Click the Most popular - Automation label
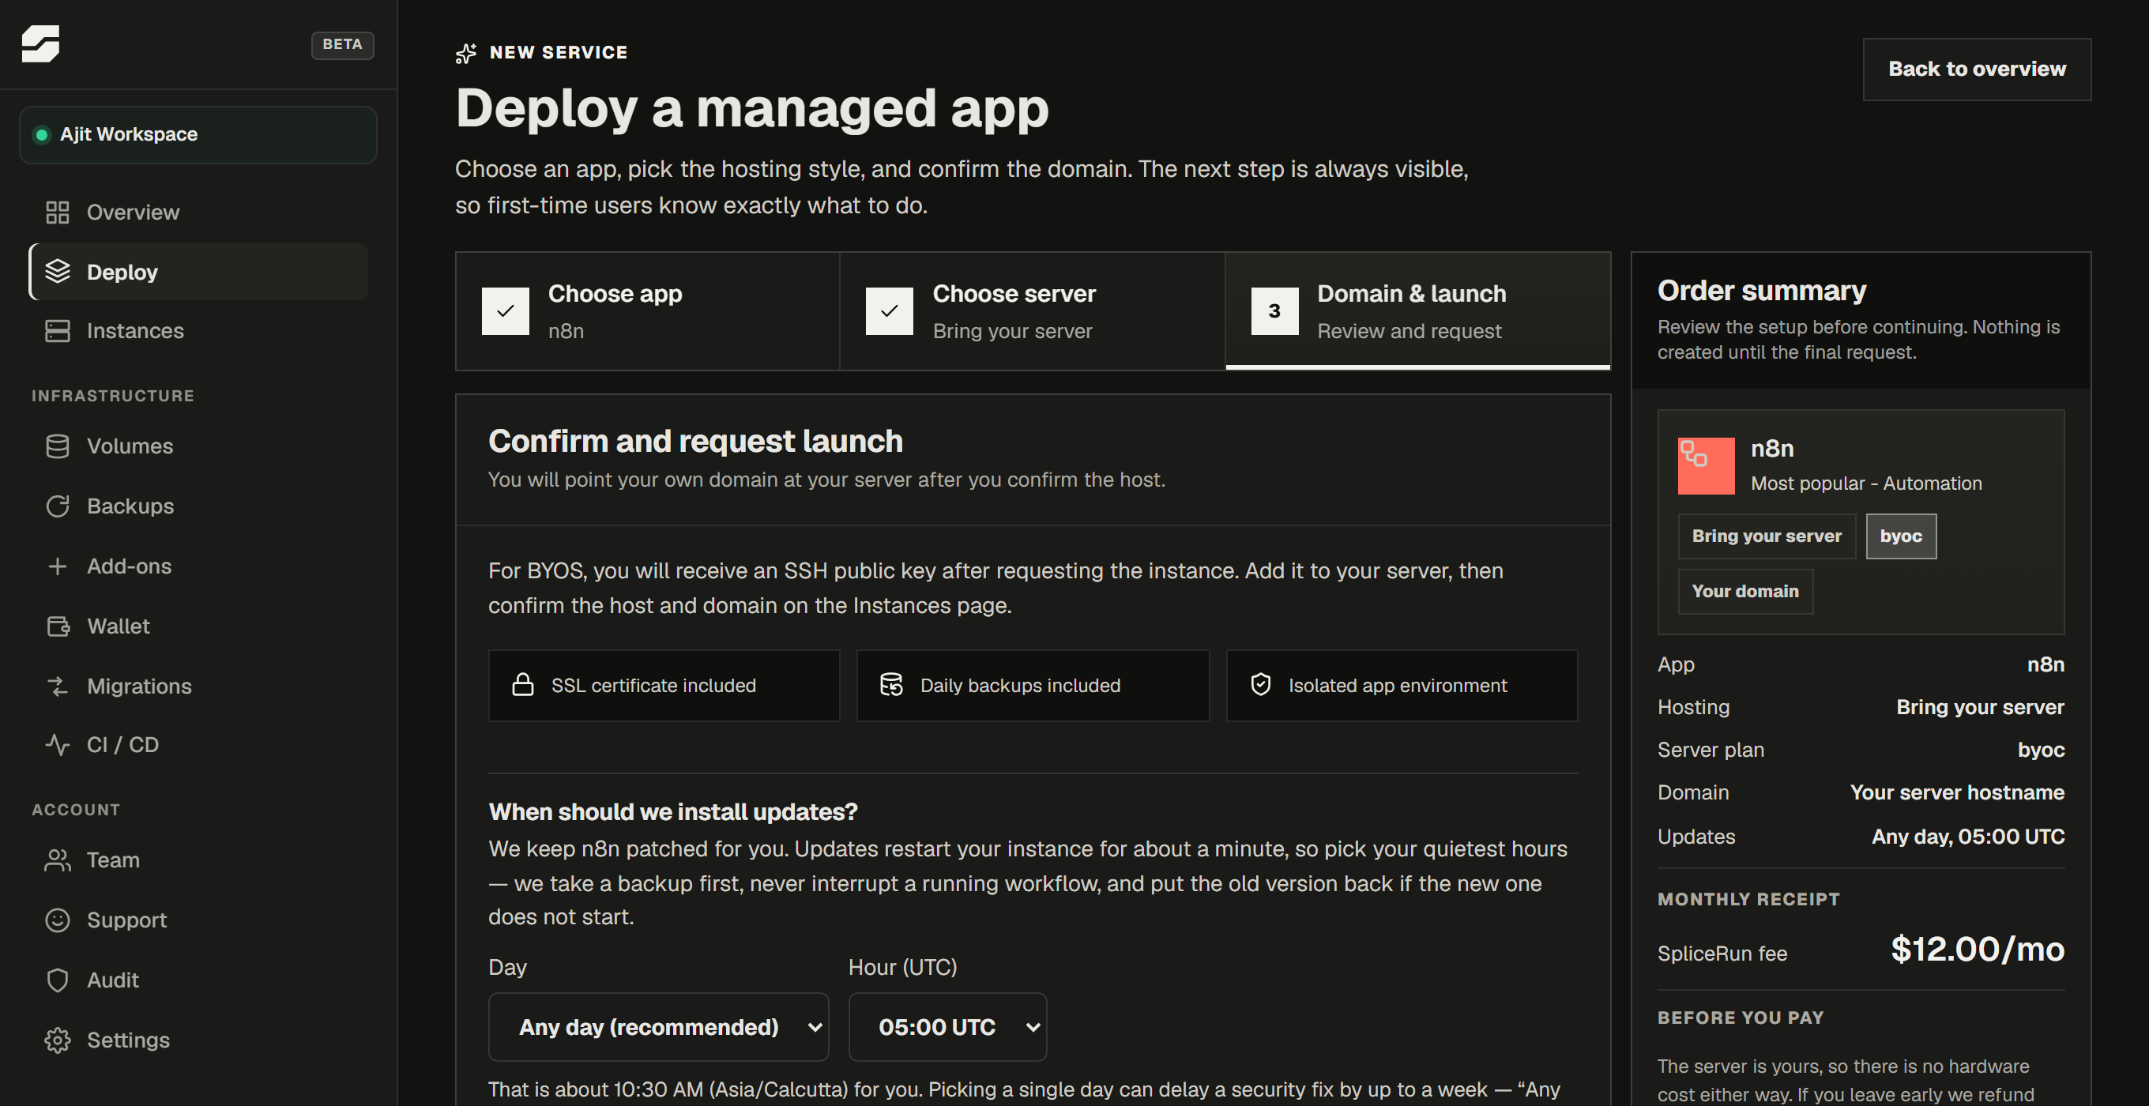The height and width of the screenshot is (1106, 2149). tap(1866, 483)
